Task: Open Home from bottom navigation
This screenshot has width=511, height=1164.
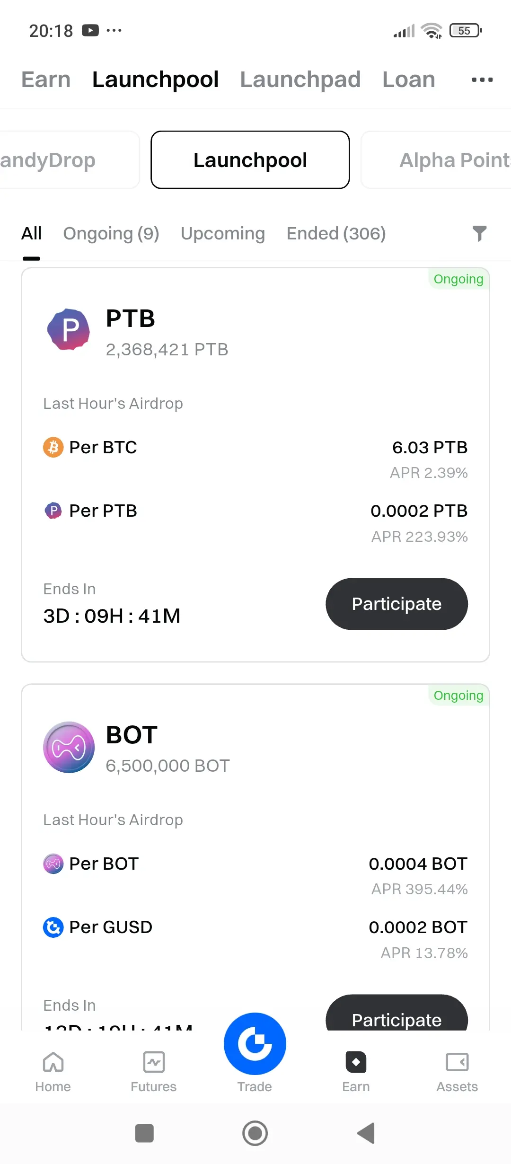Action: [x=53, y=1071]
